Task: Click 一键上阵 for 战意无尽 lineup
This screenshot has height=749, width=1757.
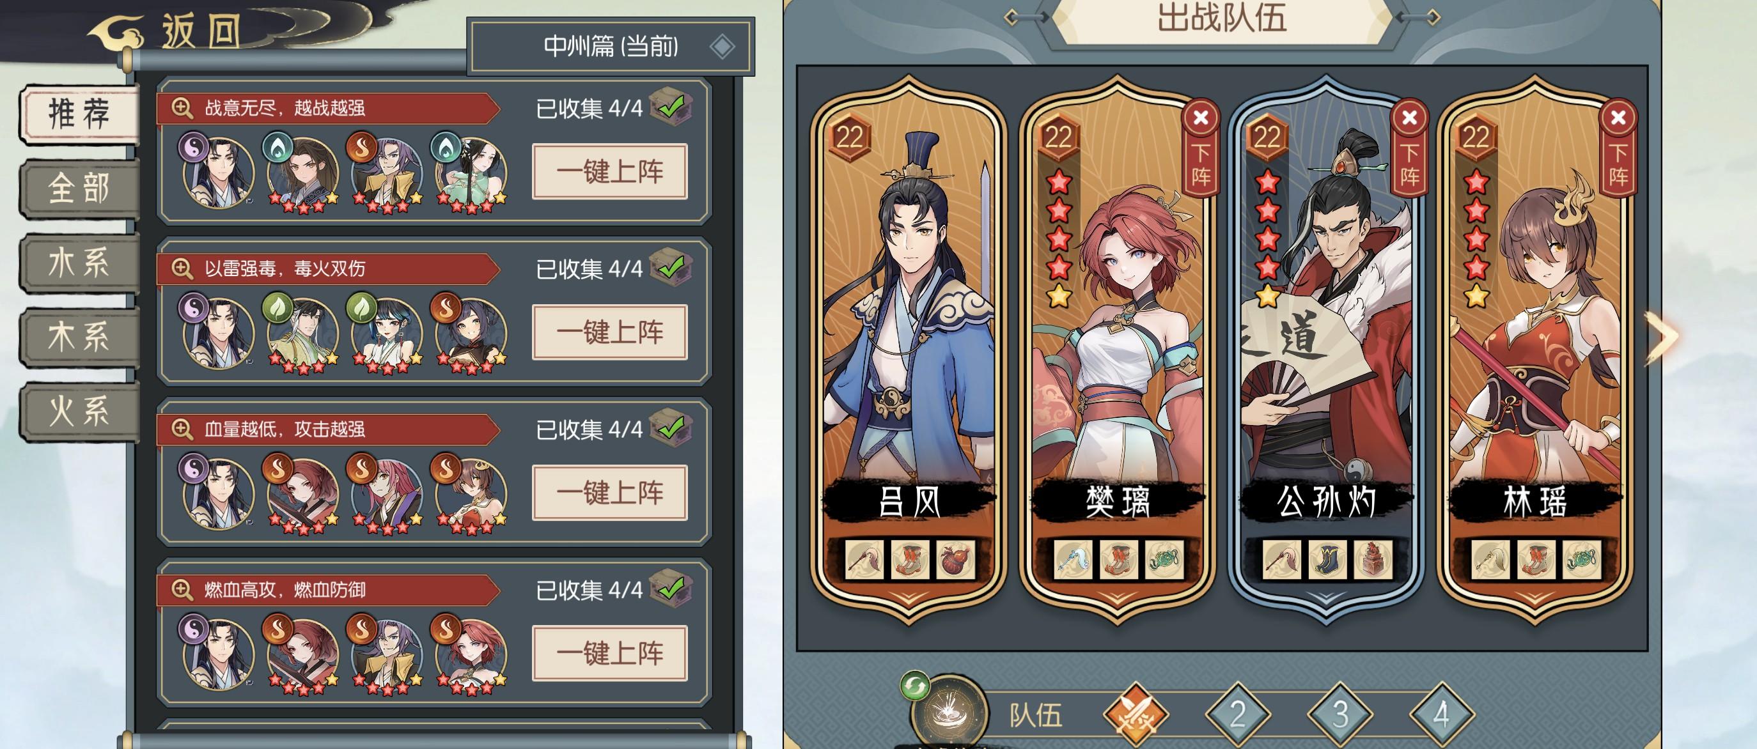Action: point(610,172)
